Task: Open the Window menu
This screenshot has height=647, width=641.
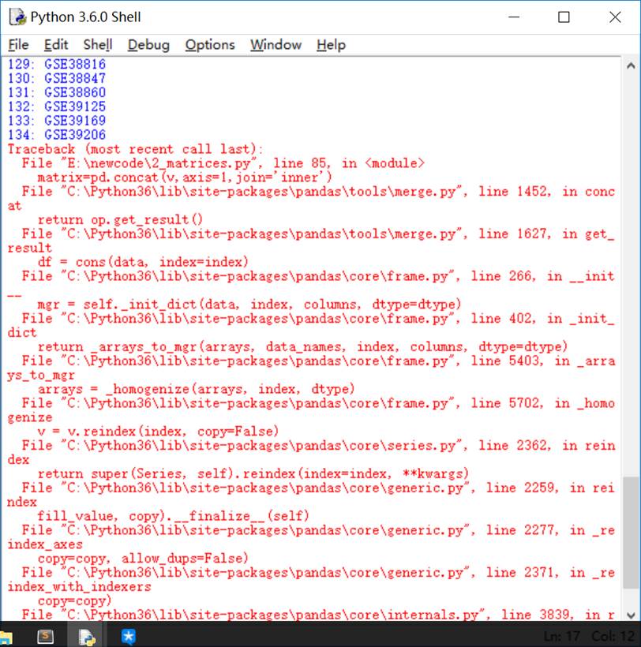Action: 276,44
